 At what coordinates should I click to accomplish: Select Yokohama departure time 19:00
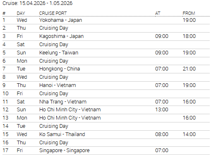tap(189, 20)
